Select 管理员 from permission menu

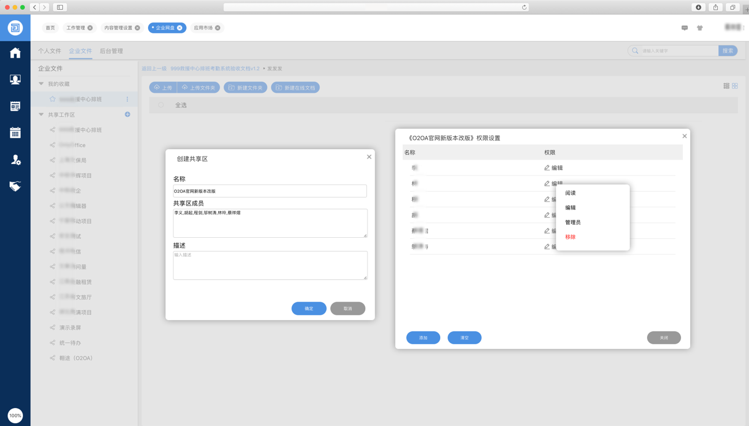[573, 222]
